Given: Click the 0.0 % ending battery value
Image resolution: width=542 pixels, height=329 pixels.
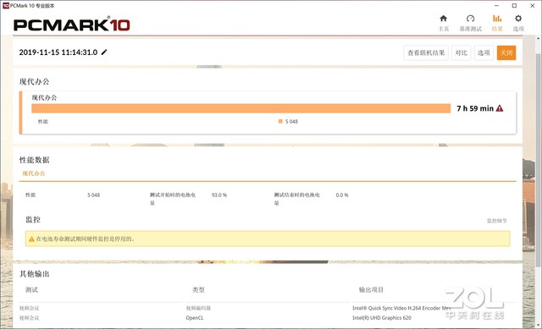Looking at the screenshot, I should click(342, 195).
